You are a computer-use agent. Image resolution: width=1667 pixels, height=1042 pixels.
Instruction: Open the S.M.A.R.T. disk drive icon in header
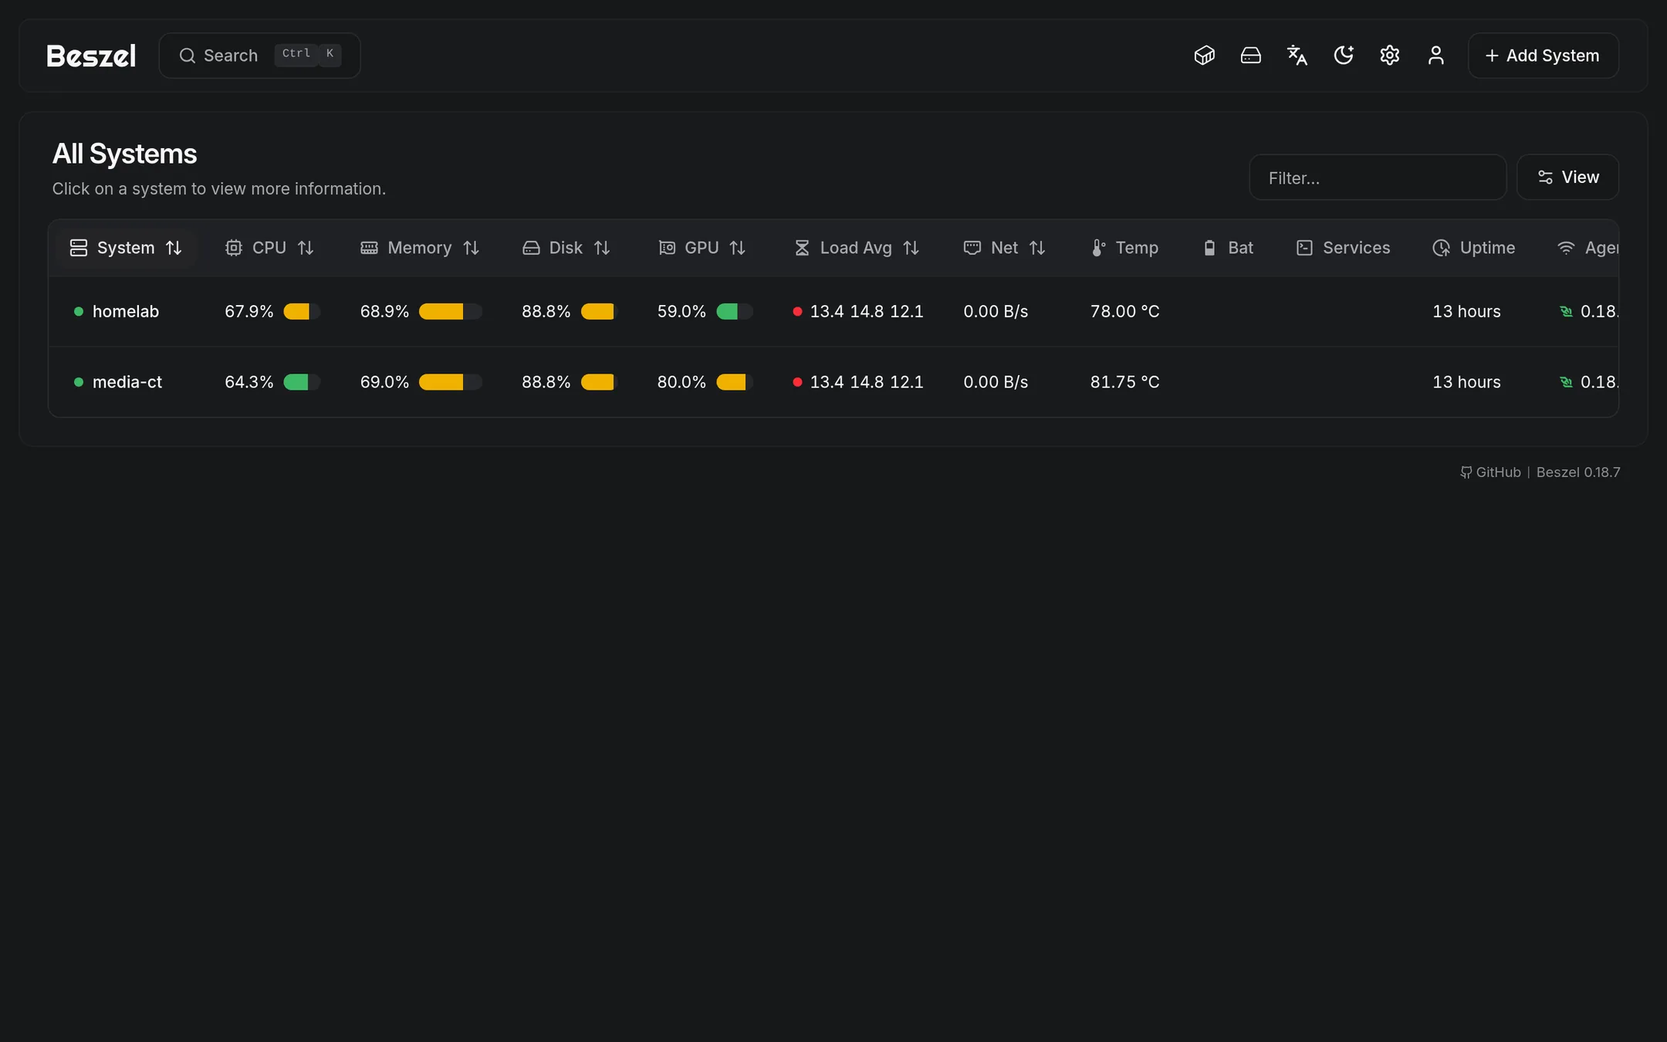[1250, 56]
